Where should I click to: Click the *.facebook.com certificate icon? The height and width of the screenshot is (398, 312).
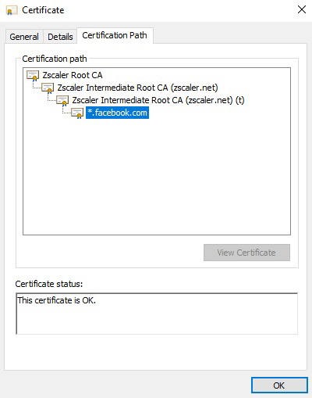pyautogui.click(x=77, y=113)
